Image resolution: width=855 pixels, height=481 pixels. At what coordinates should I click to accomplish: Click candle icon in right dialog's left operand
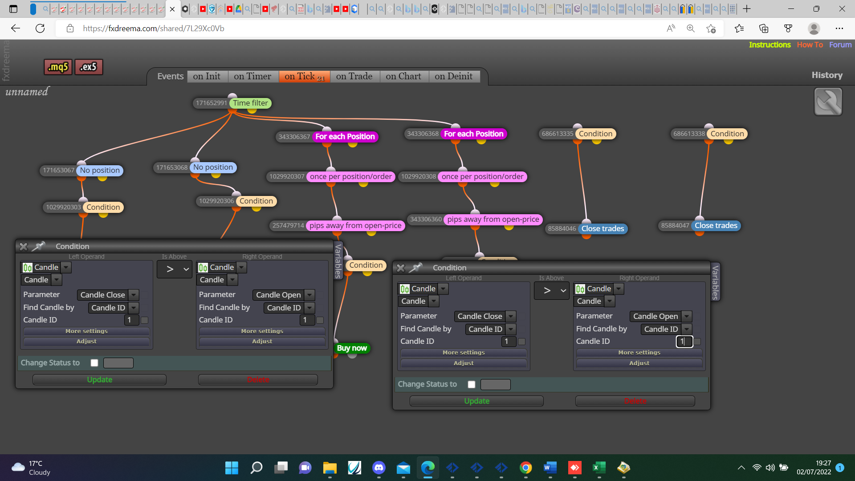[405, 289]
